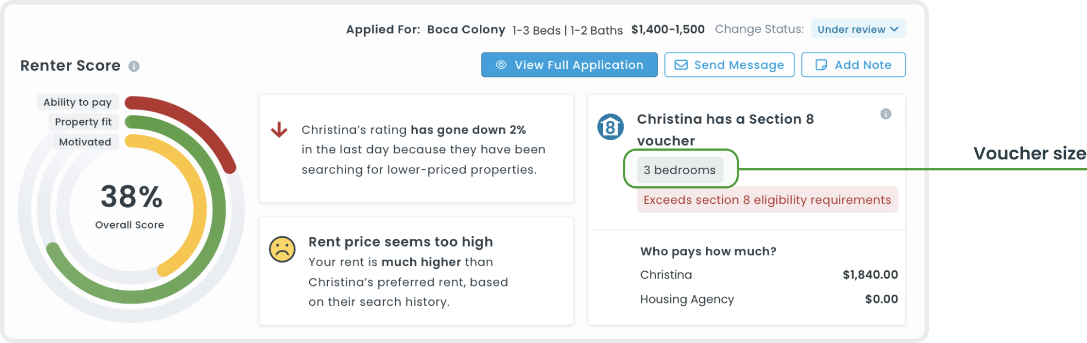Click the note icon in Add Note
This screenshot has width=1087, height=343.
[821, 65]
